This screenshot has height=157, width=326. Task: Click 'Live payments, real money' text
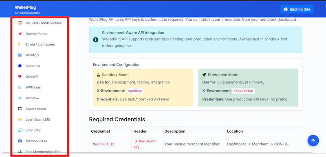click(241, 82)
